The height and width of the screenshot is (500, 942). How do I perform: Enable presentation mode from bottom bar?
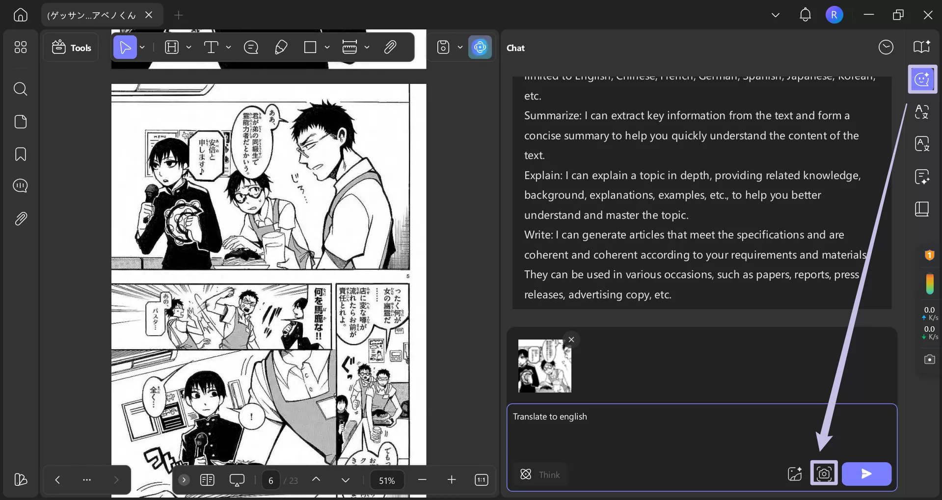tap(237, 480)
